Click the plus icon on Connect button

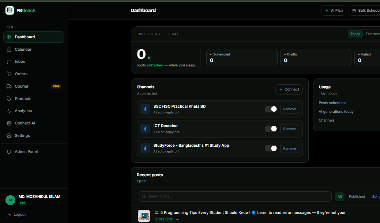281,89
